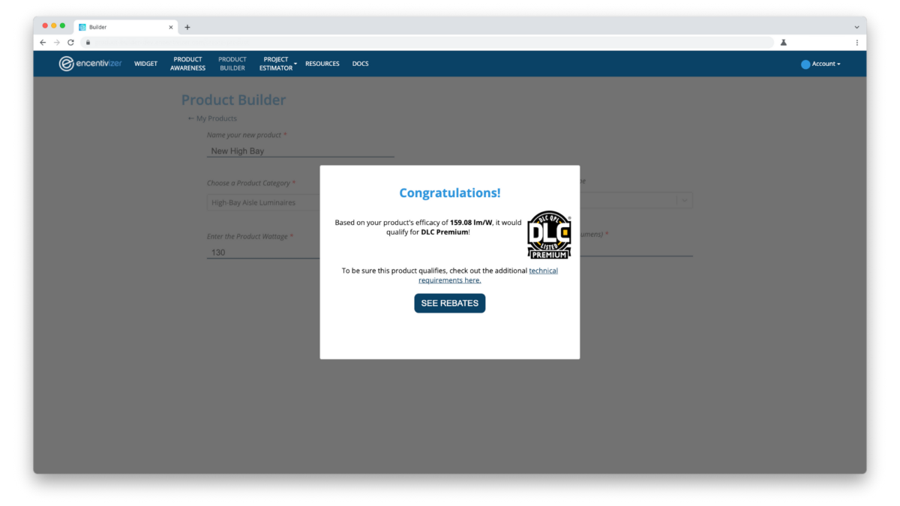Expand the Project Estimator menu
Image resolution: width=900 pixels, height=506 pixels.
tap(277, 64)
